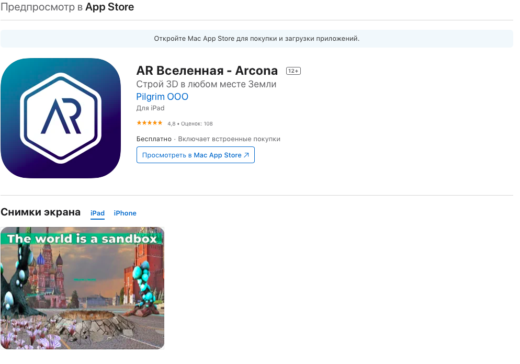
Task: Open the Pilgrim OOO developer link
Action: point(162,96)
